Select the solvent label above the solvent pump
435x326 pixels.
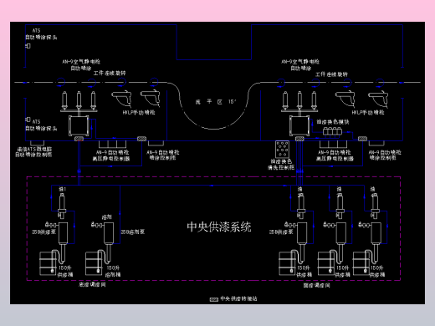tap(107, 216)
